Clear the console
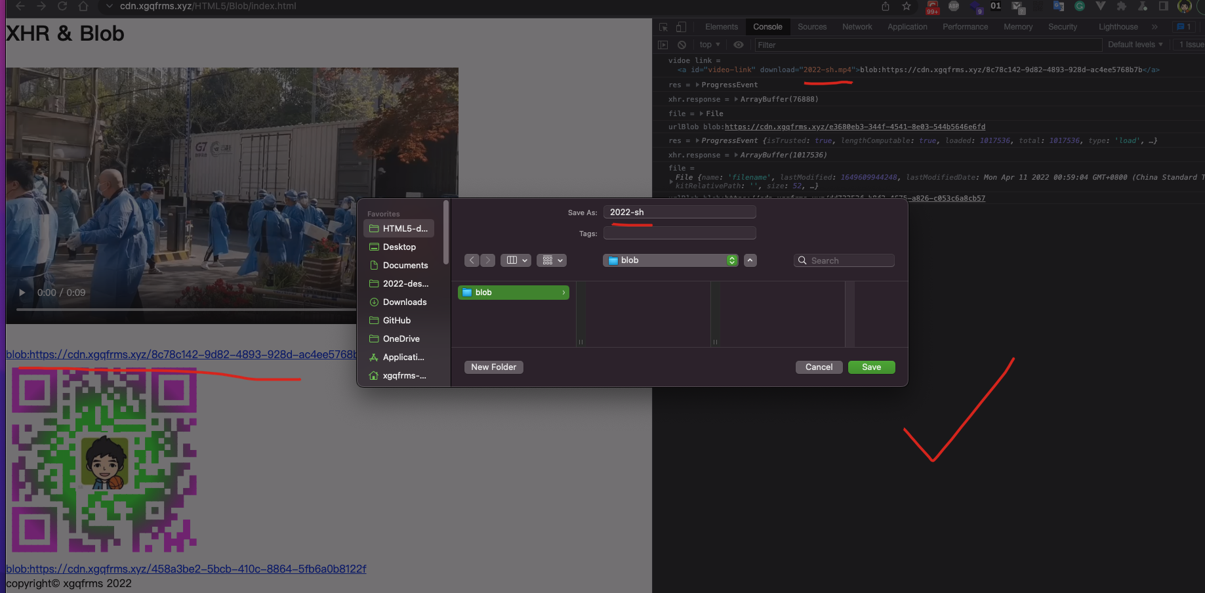 pyautogui.click(x=682, y=45)
